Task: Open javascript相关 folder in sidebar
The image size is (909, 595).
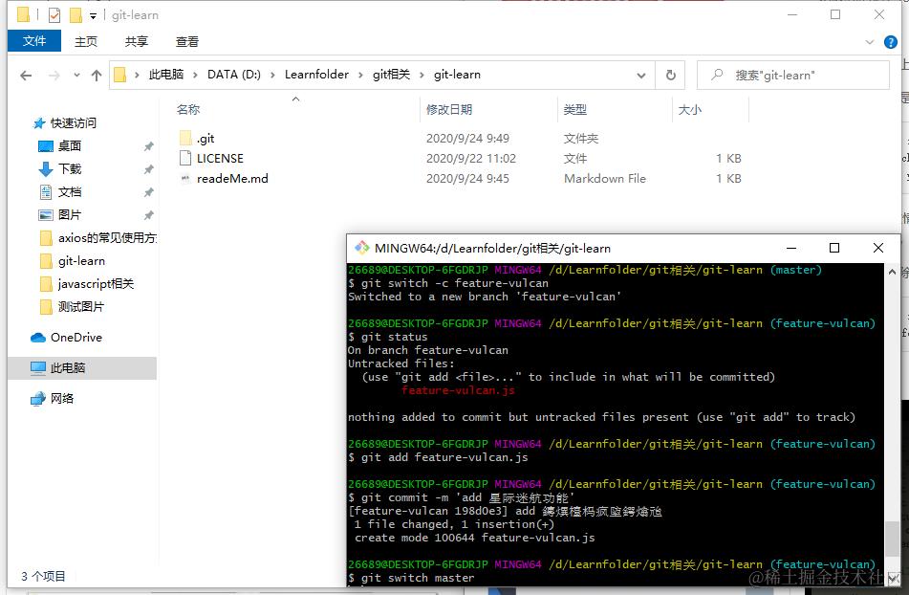Action: [96, 283]
